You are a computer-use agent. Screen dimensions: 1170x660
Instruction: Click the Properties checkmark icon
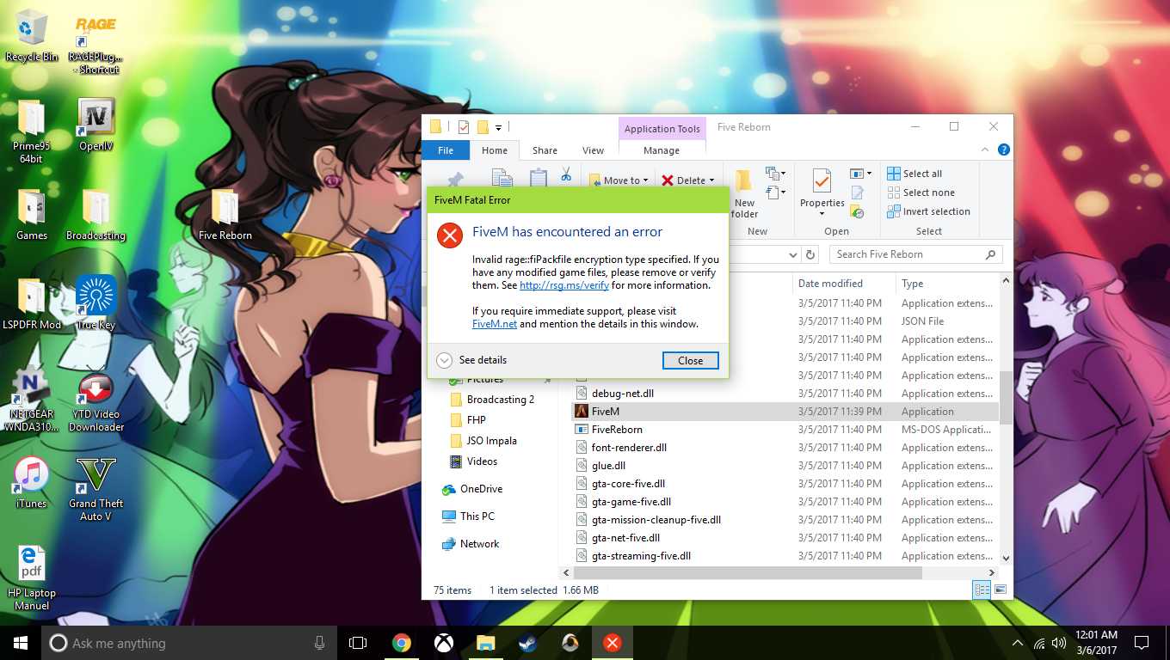pos(822,181)
